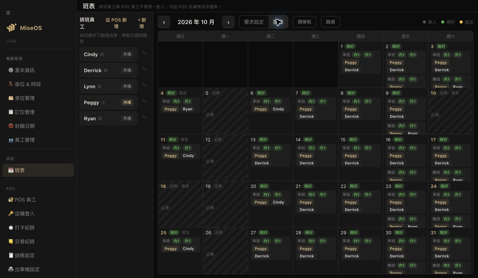Open 出單機設定 page

[x=38, y=269]
